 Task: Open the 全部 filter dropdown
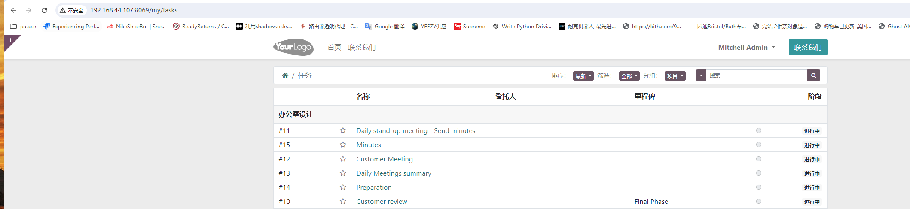pyautogui.click(x=629, y=76)
